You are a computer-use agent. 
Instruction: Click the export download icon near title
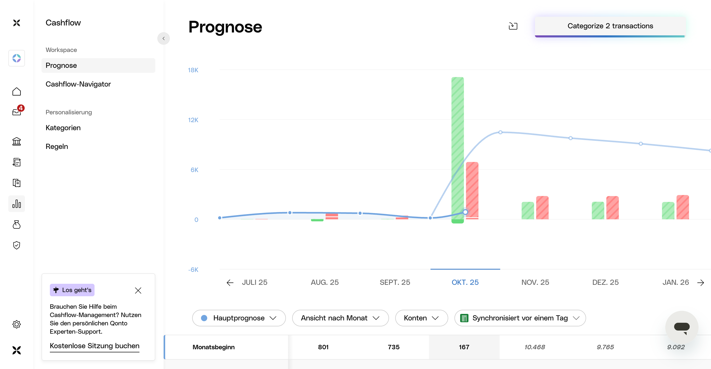(513, 26)
